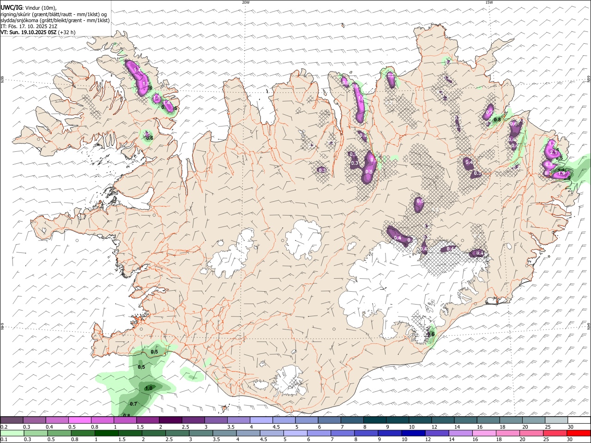Image resolution: width=591 pixels, height=443 pixels.
Task: Click the lavender 14–16 swatch in lower legend
Action: coord(460,433)
